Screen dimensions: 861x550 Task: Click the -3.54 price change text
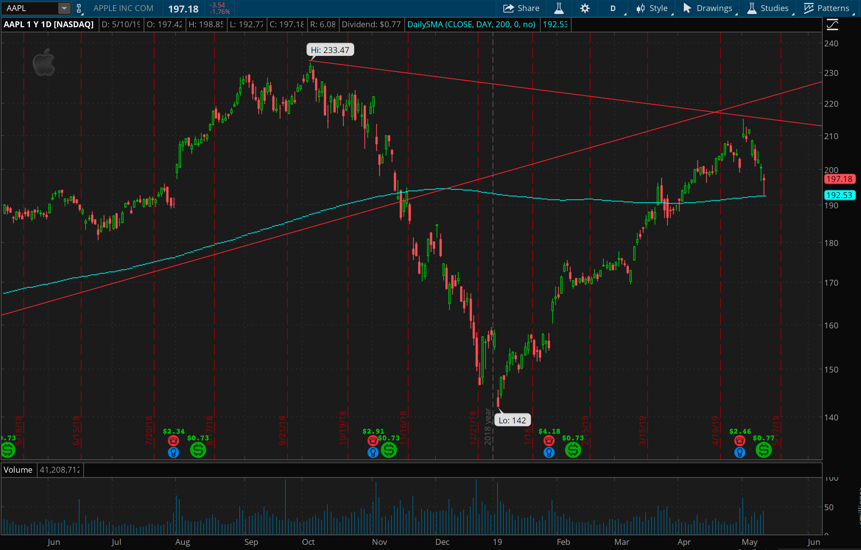coord(217,5)
